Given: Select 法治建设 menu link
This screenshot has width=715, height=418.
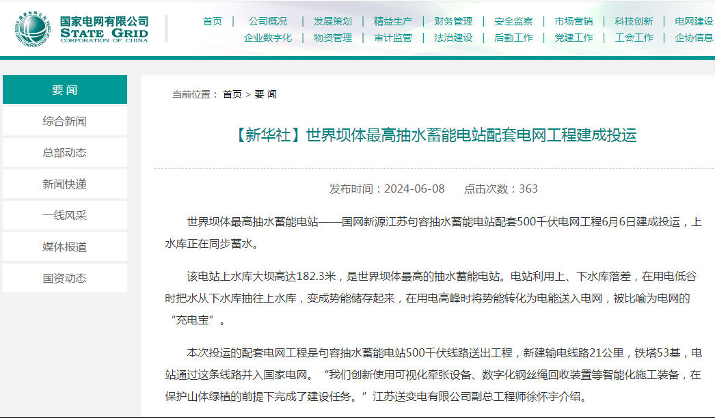Looking at the screenshot, I should tap(453, 38).
